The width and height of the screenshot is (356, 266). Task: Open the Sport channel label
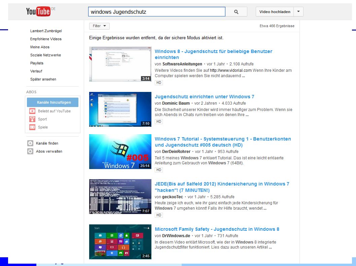click(x=42, y=119)
